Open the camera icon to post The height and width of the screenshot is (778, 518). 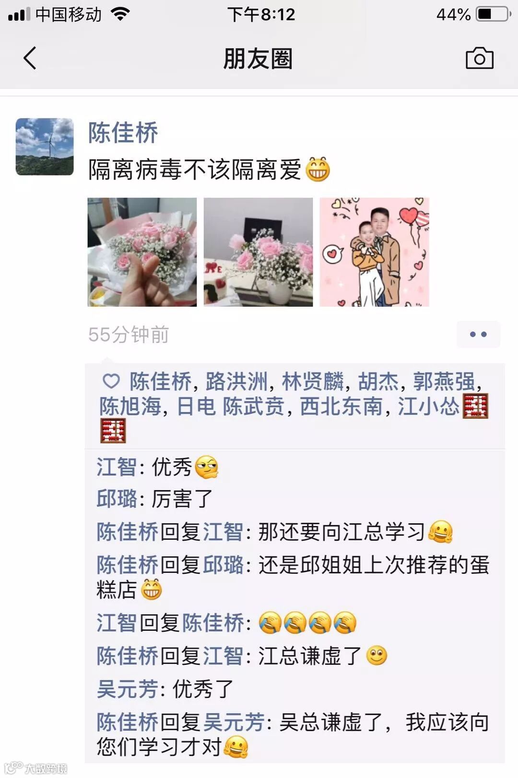pyautogui.click(x=480, y=58)
